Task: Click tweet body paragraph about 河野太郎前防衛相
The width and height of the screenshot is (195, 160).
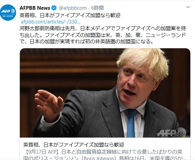Action: [103, 35]
